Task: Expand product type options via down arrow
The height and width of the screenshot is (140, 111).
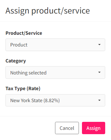Action: [x=99, y=45]
